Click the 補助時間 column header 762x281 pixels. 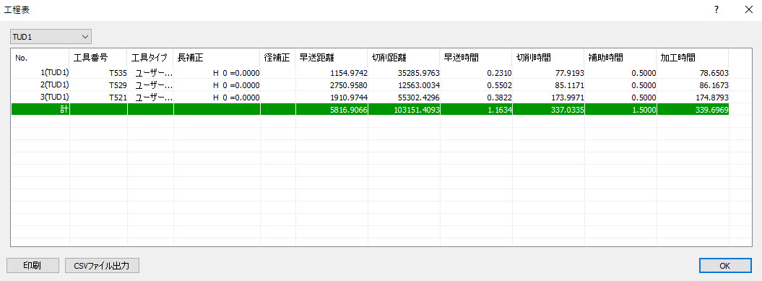[x=620, y=57]
